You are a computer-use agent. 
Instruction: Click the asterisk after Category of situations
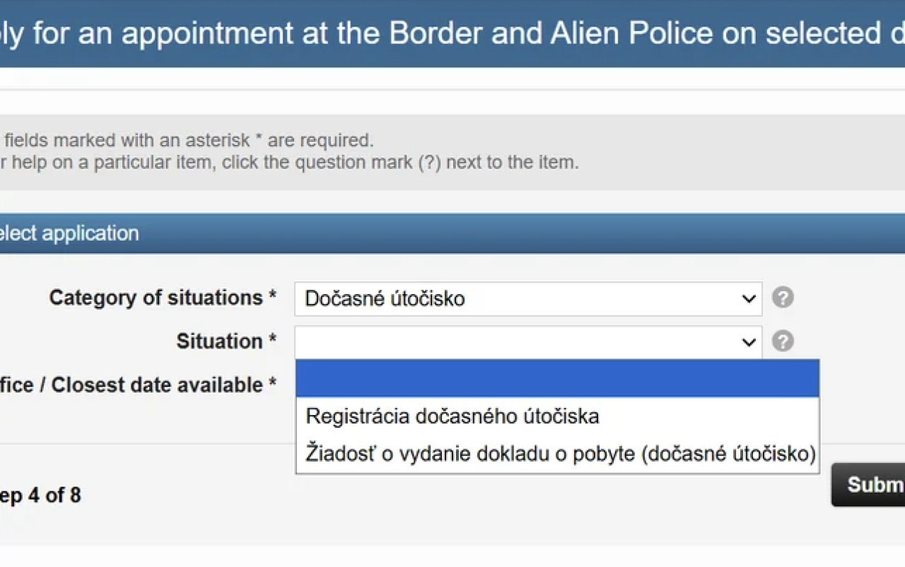tap(272, 298)
